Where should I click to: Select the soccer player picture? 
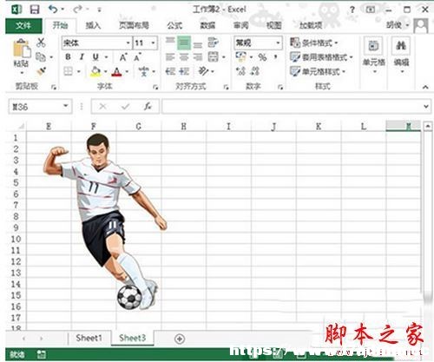tap(105, 221)
